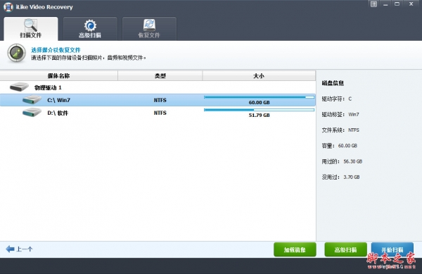Screen dimensions: 422x274
Task: Click NTFS type in D:\ row
Action: 160,113
